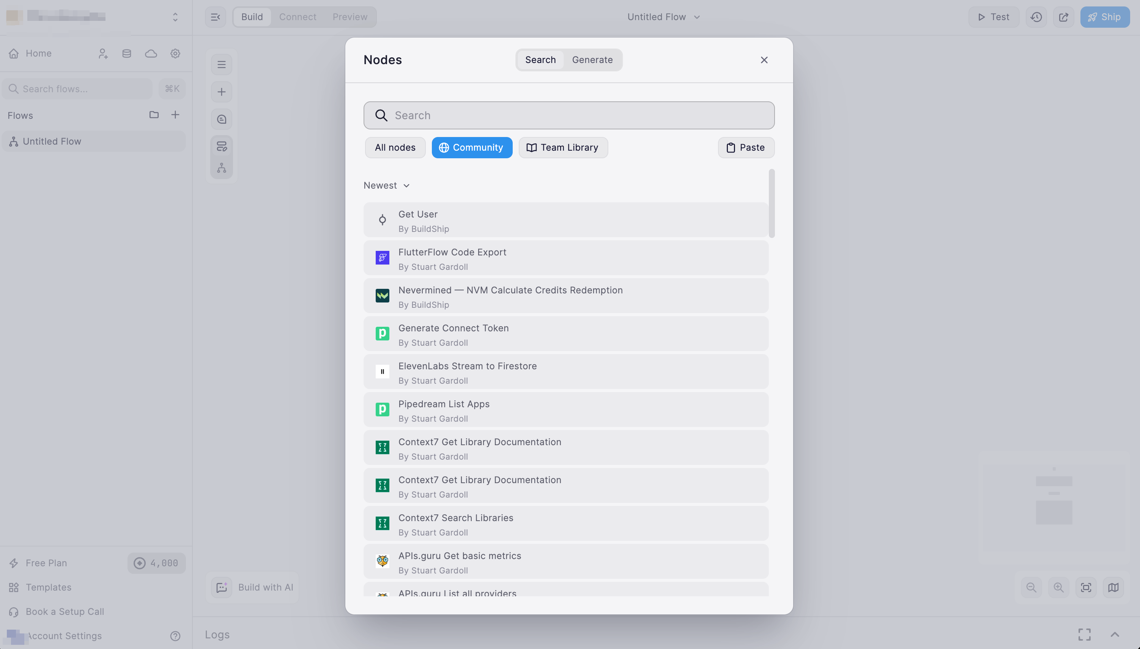
Task: Expand logs to fullscreen icon
Action: (1084, 634)
